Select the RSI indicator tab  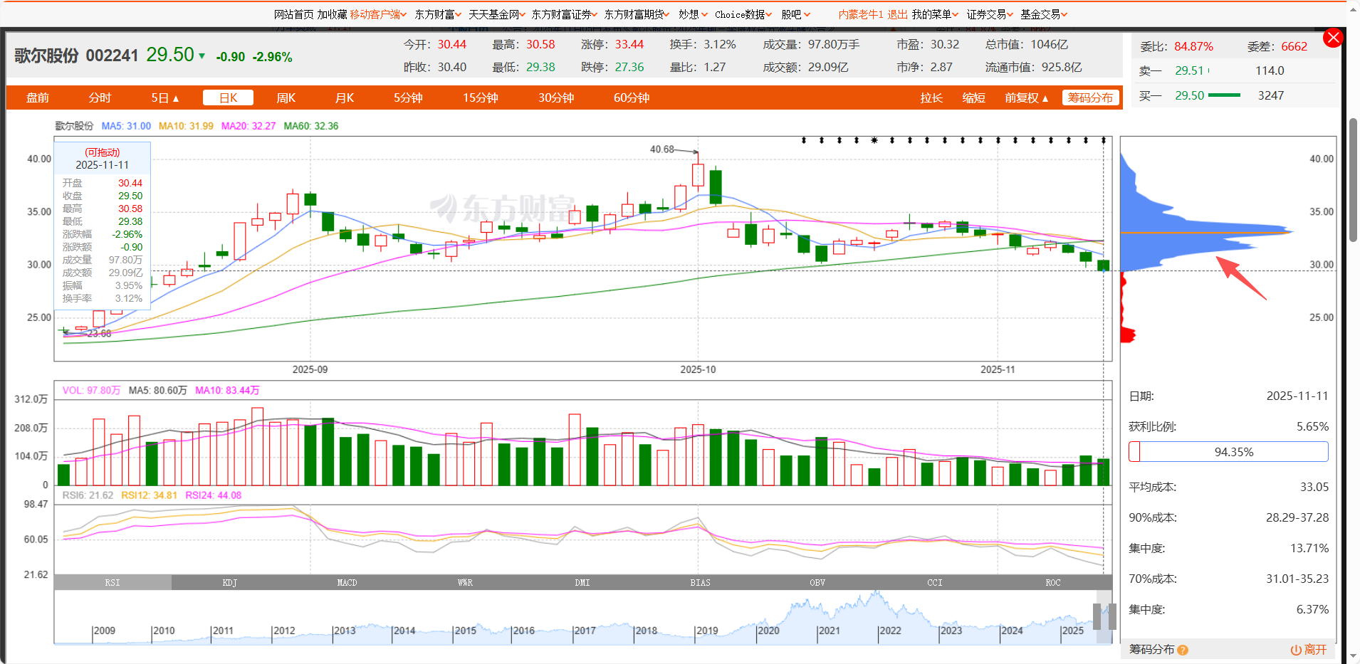pyautogui.click(x=113, y=583)
